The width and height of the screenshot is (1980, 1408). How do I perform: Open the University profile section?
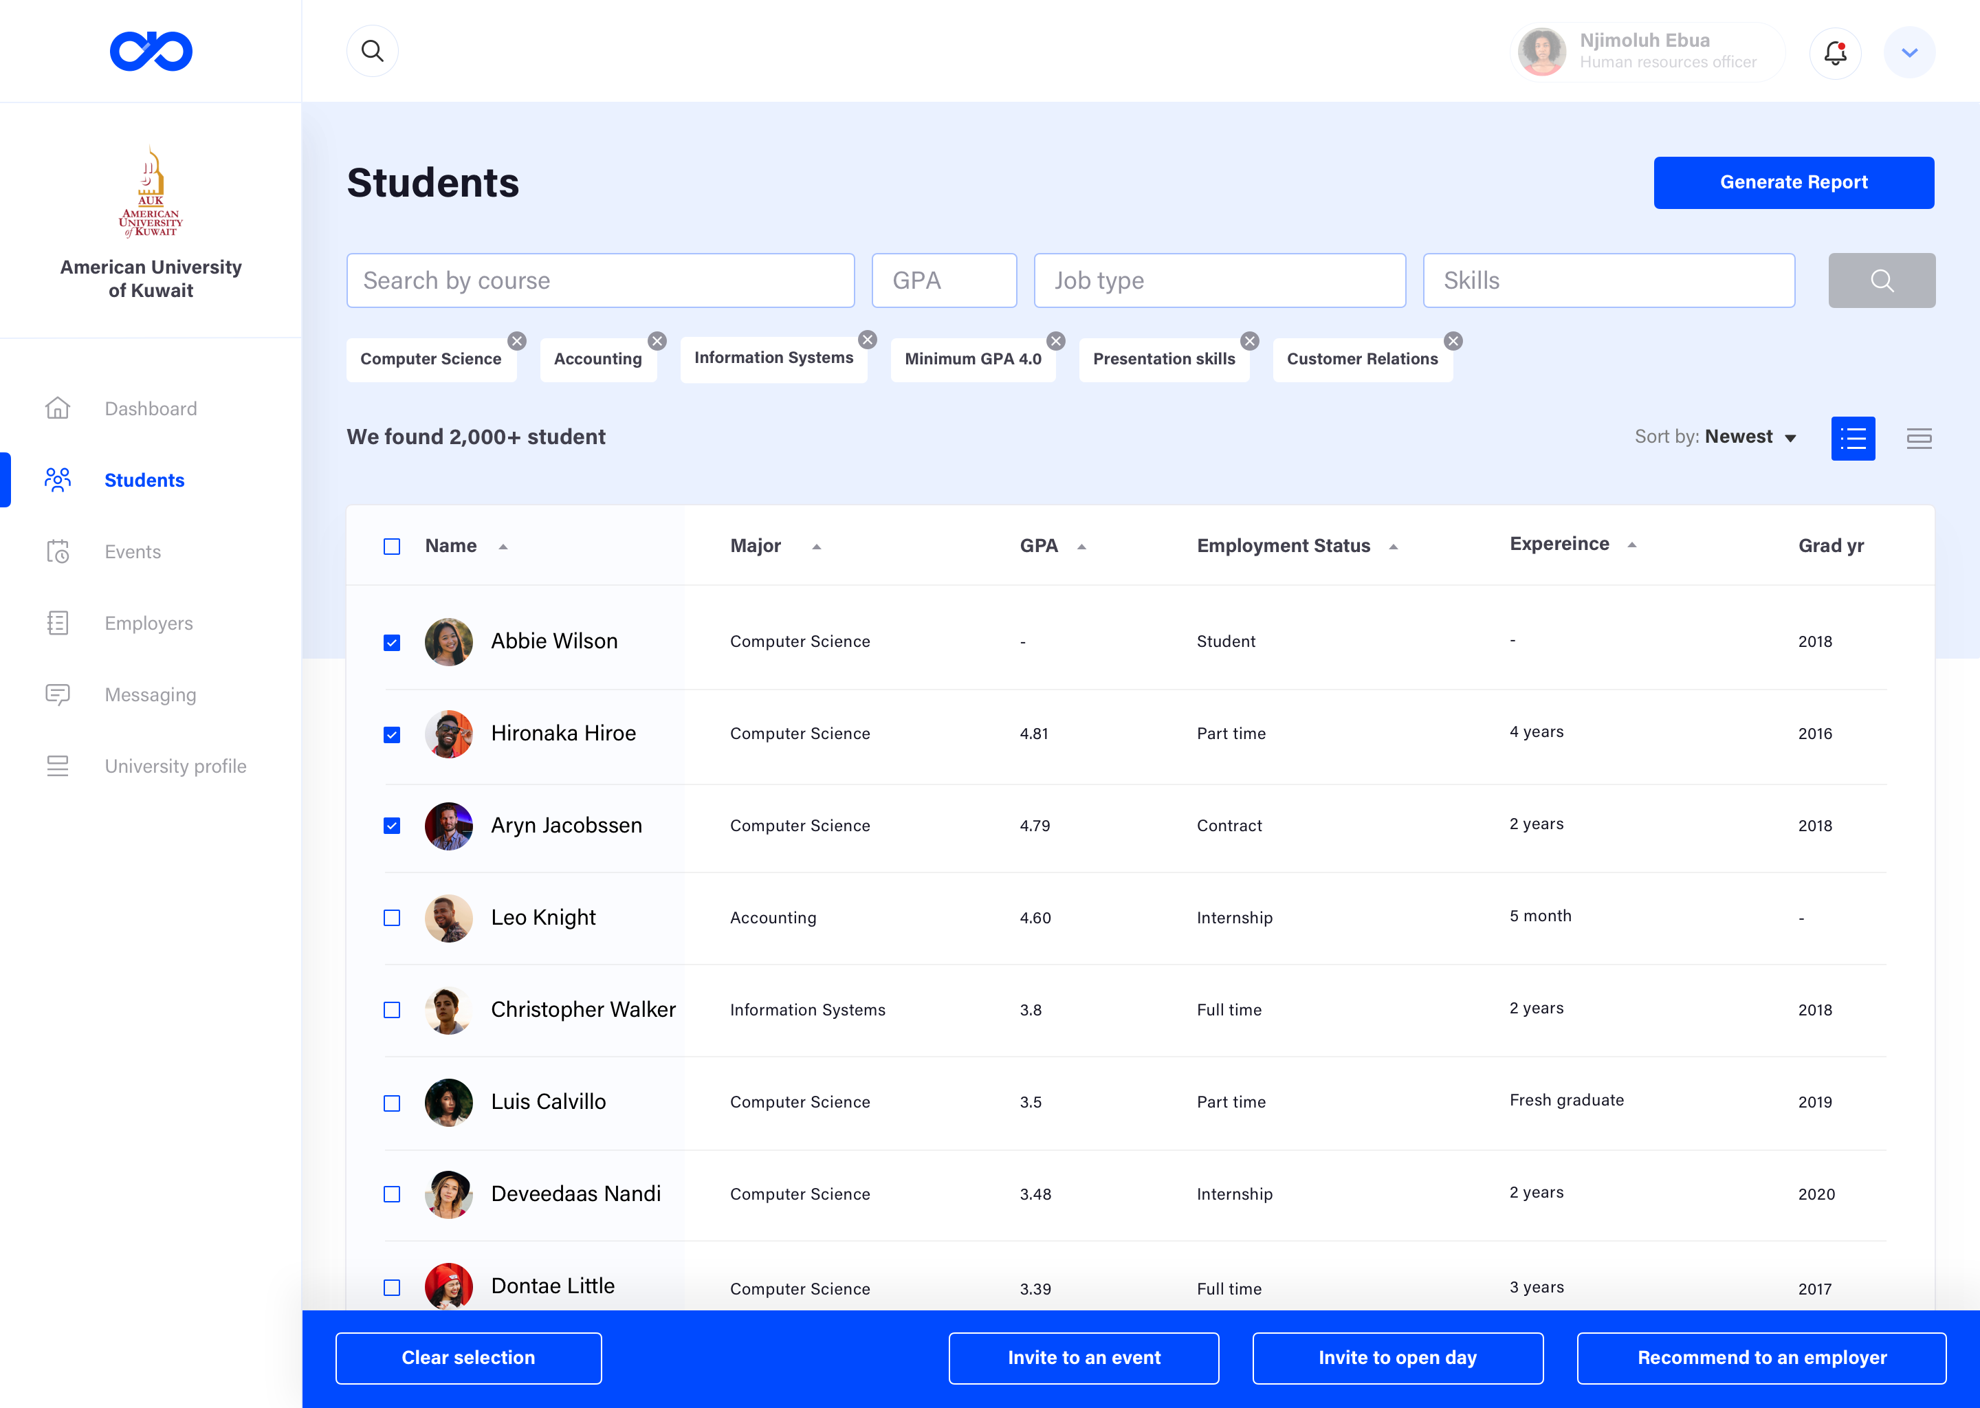point(175,766)
